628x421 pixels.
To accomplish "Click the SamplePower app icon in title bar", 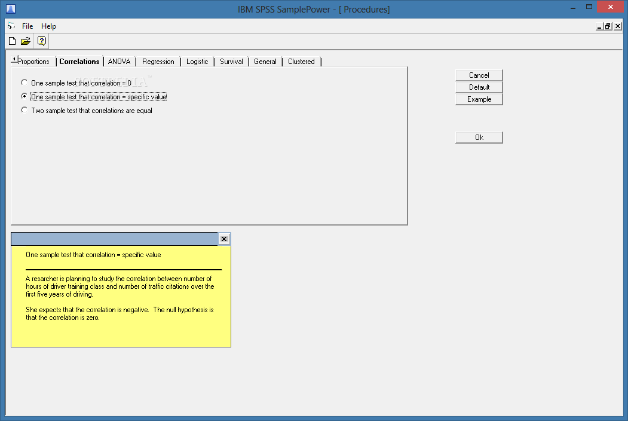I will coord(11,9).
